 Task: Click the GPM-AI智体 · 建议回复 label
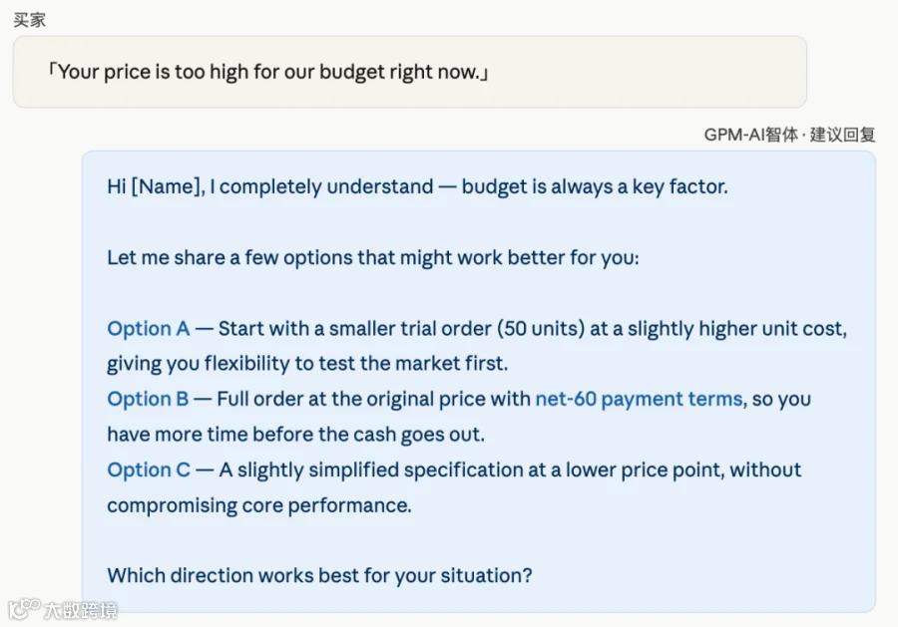789,135
